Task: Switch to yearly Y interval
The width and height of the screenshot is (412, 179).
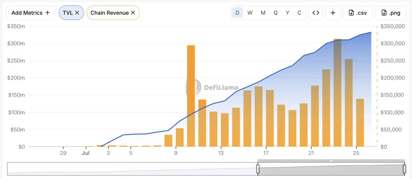Action: (288, 13)
